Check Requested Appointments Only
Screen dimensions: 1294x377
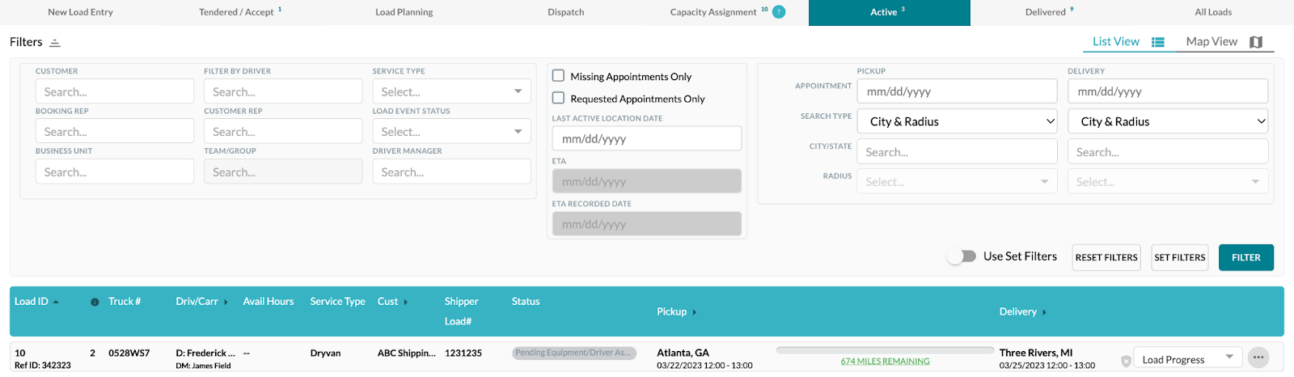point(558,98)
